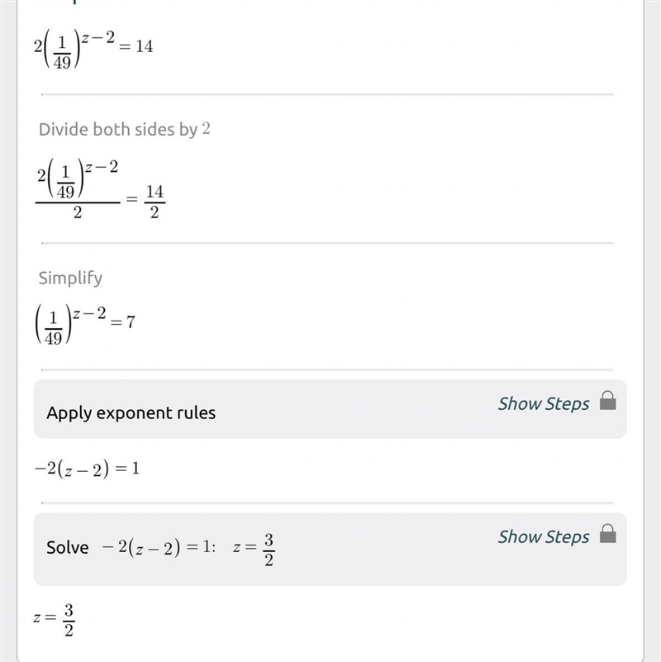Expand the Apply exponent rules panel
Viewport: 661px width, 662px height.
330,408
